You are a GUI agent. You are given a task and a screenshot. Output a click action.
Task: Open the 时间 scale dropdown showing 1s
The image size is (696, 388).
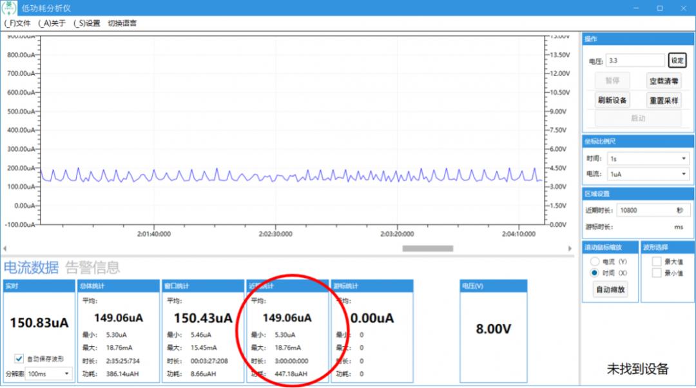(648, 159)
